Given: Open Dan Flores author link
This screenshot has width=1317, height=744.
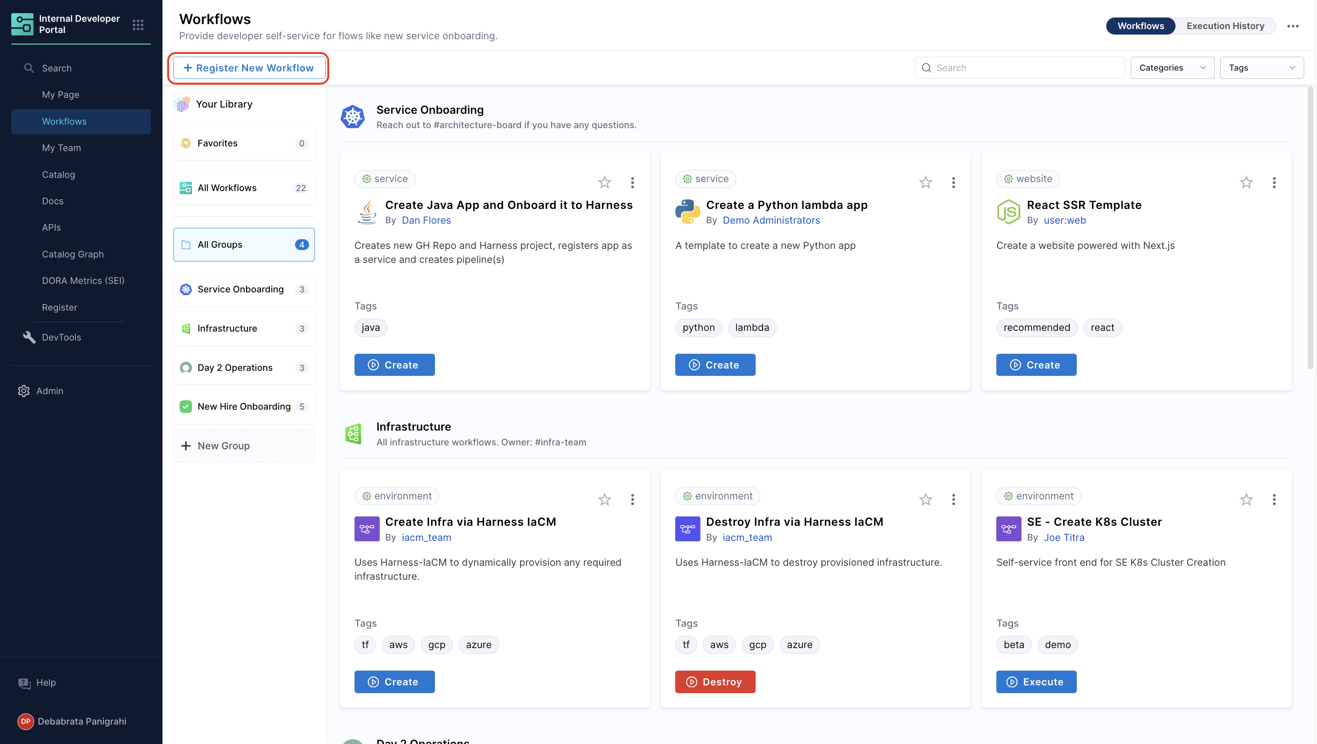Looking at the screenshot, I should click(426, 220).
